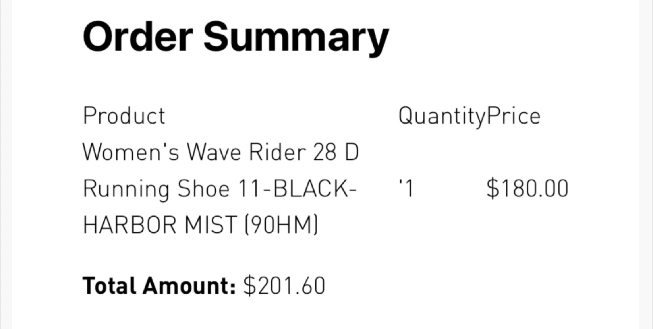
Task: Click the $201.60 total value
Action: [284, 286]
